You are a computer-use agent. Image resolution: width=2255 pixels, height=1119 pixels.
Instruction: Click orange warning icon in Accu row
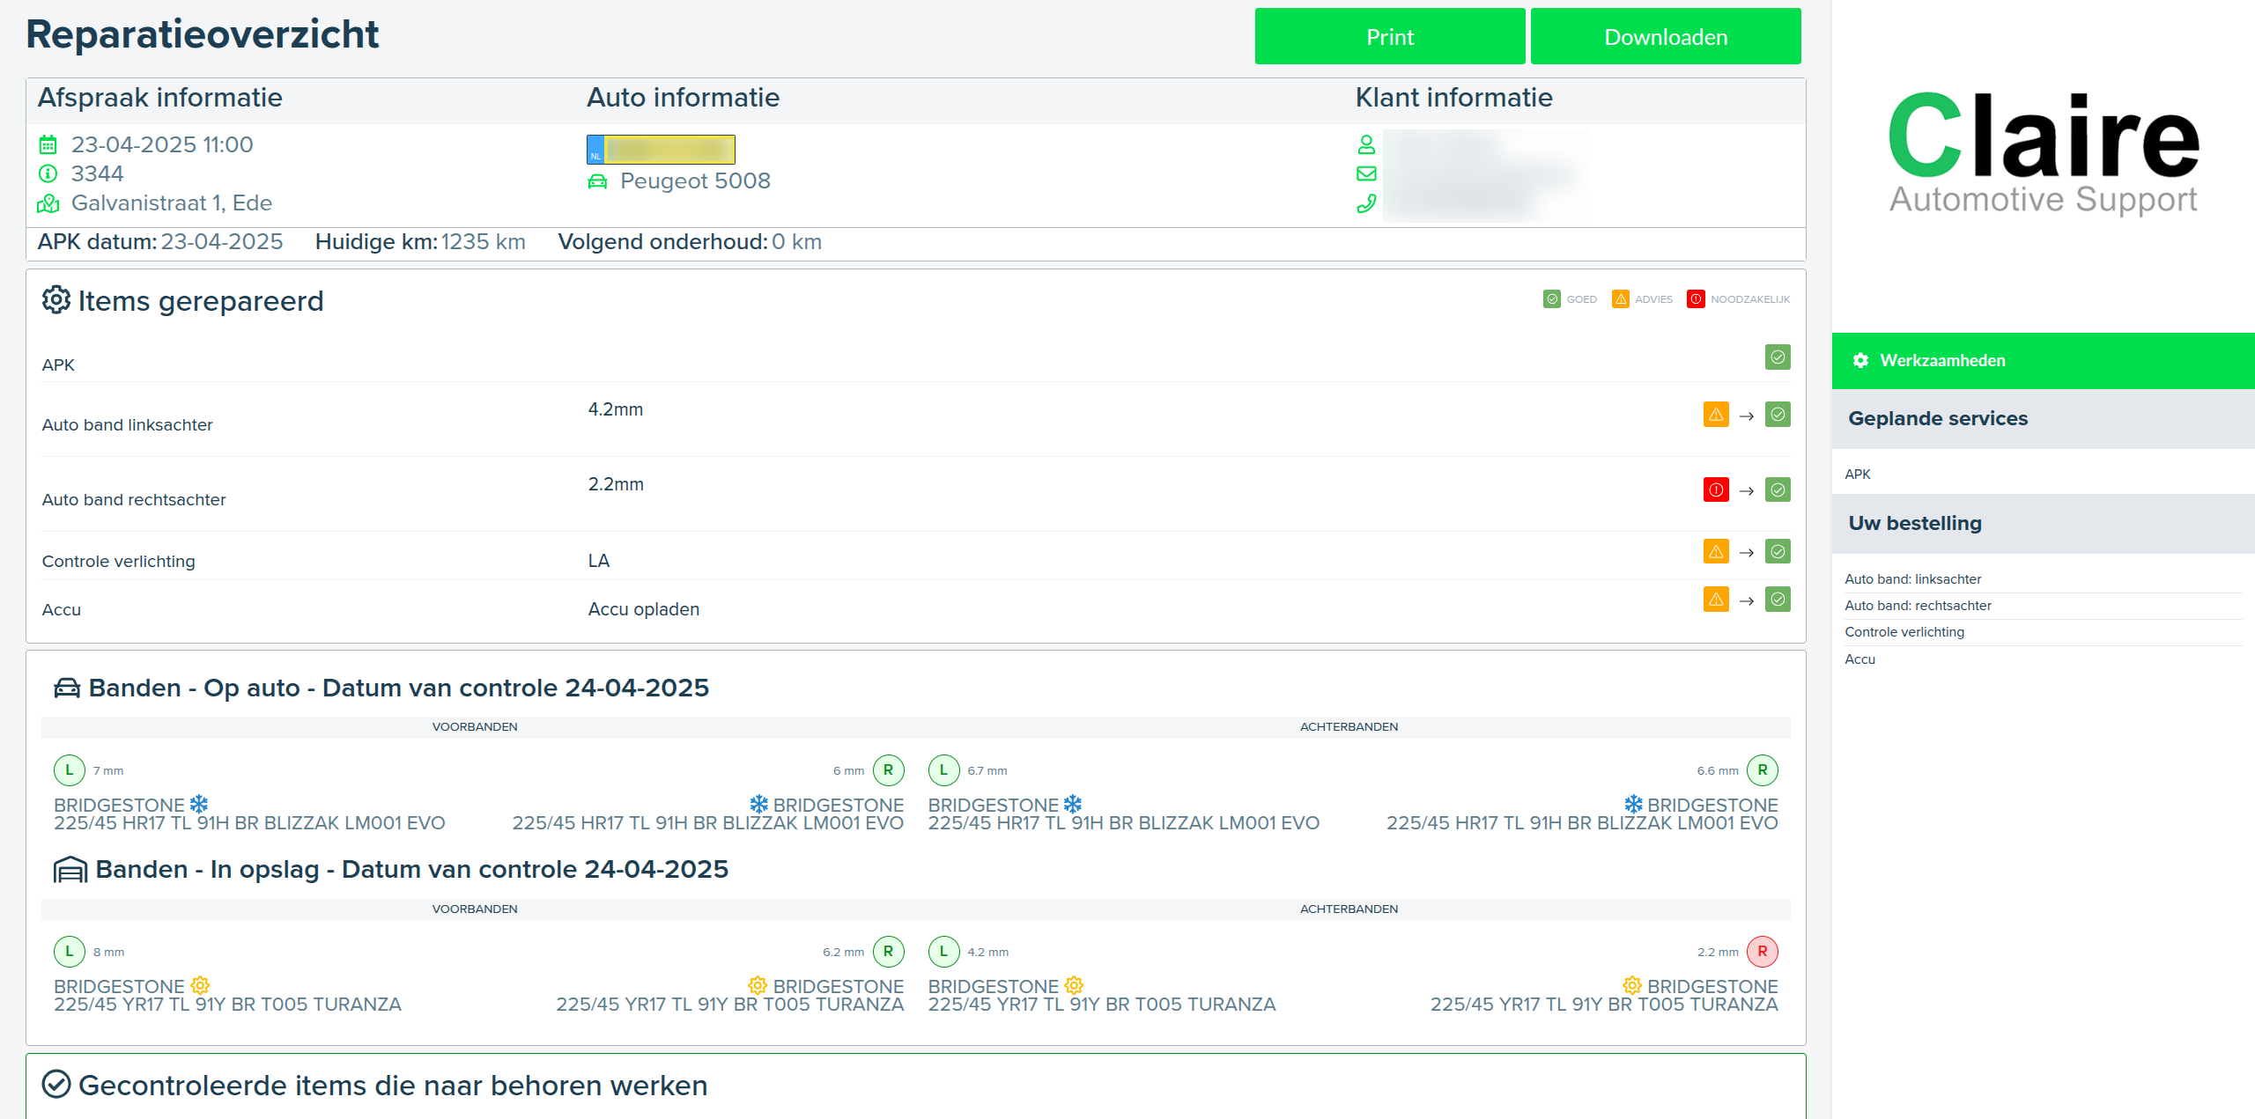[1715, 600]
